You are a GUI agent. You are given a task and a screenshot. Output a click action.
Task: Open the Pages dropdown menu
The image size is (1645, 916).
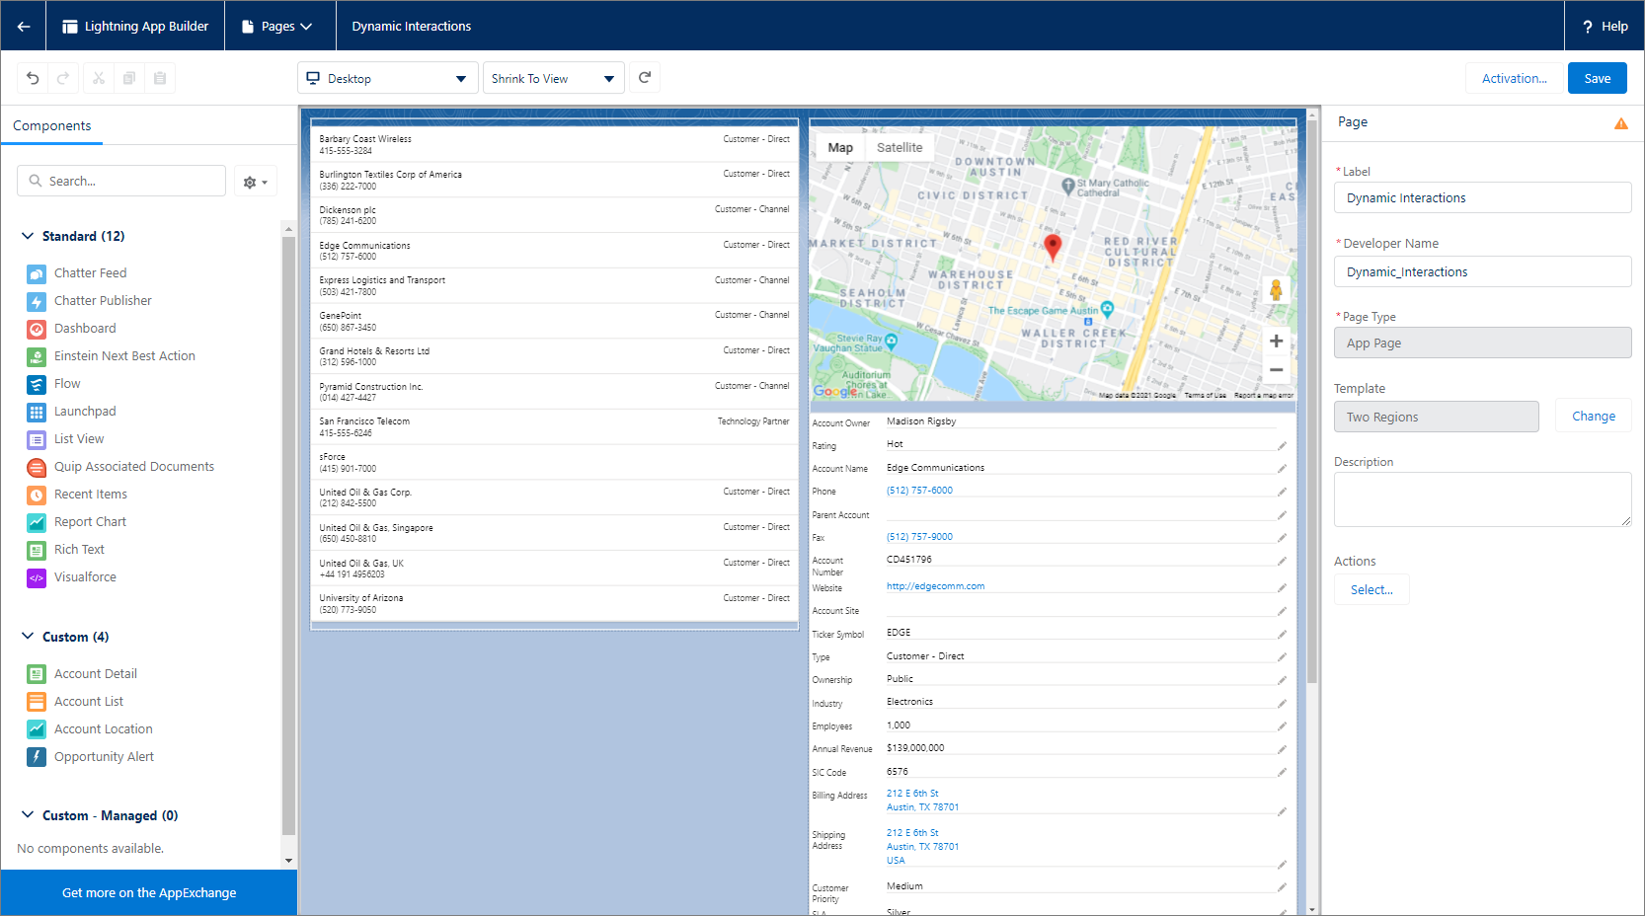click(x=280, y=27)
